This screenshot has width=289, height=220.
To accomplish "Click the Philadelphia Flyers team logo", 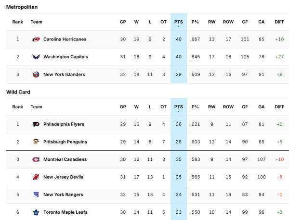I will pyautogui.click(x=36, y=124).
